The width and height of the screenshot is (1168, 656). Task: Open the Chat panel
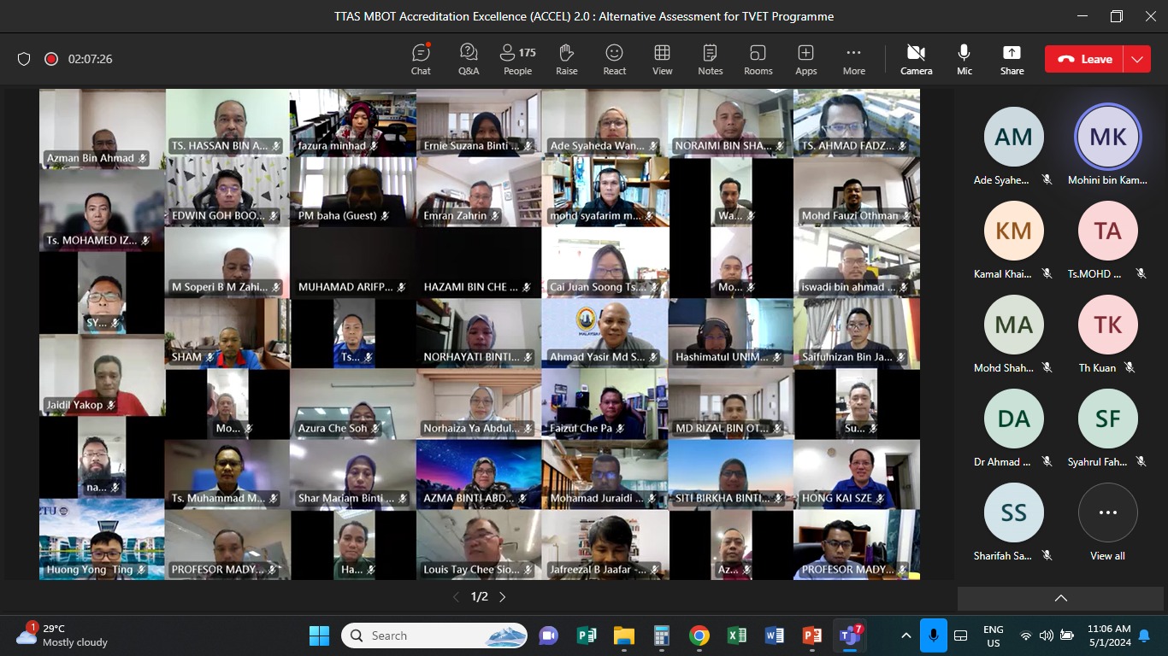pyautogui.click(x=421, y=59)
